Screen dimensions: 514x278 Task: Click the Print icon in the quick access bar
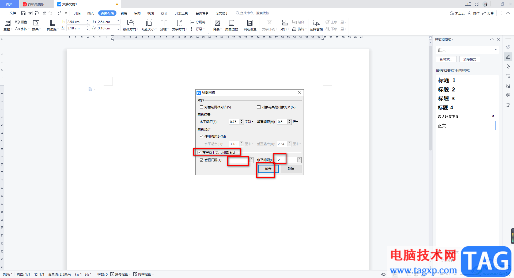coord(37,13)
